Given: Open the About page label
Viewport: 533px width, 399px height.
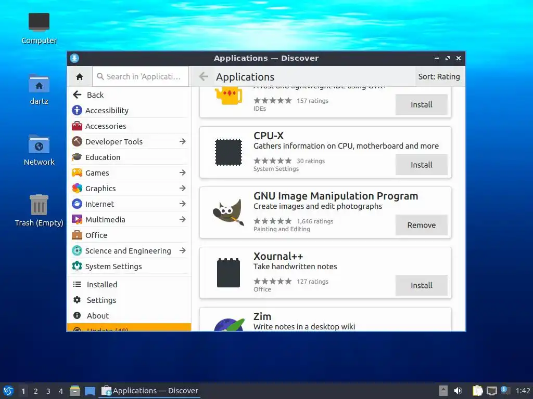Looking at the screenshot, I should point(98,316).
